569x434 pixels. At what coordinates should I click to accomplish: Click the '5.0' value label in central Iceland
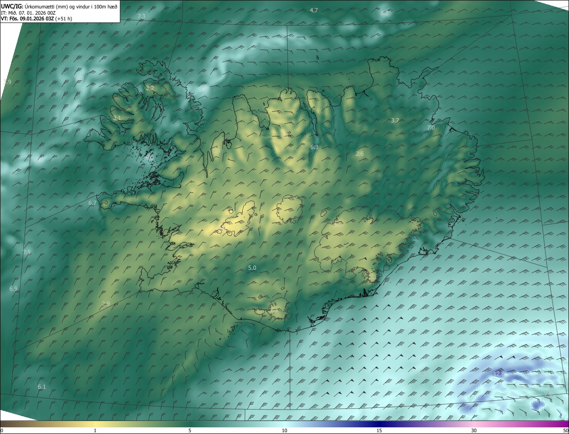click(x=252, y=268)
